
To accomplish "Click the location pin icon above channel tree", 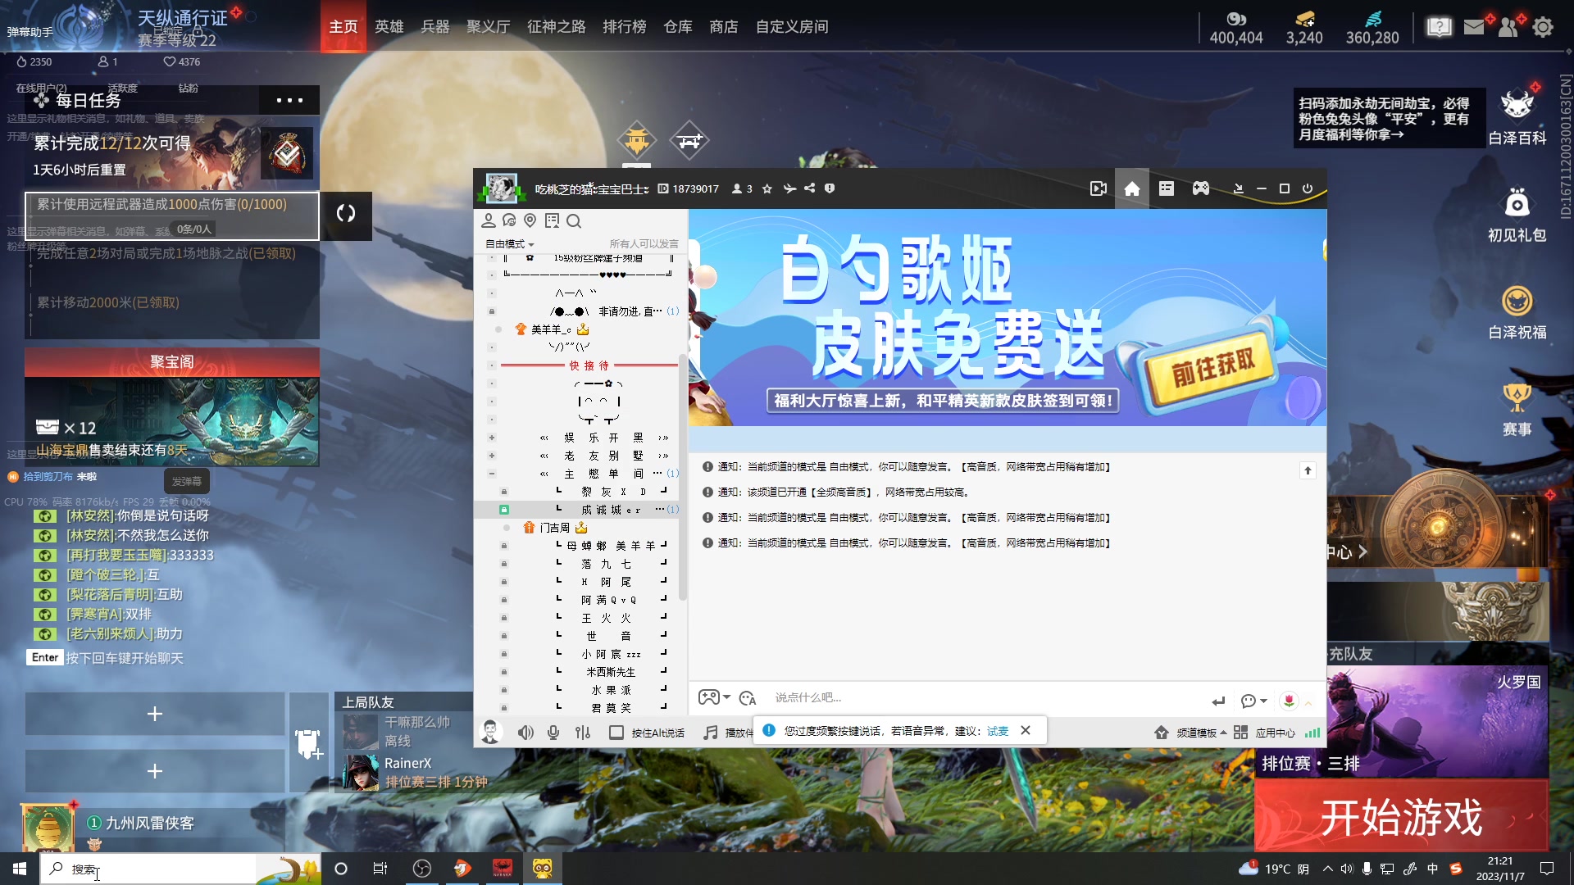I will pos(530,221).
